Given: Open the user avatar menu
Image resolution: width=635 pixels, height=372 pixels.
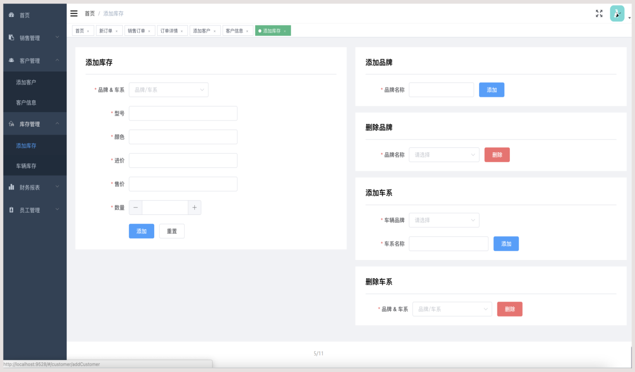Looking at the screenshot, I should 617,14.
